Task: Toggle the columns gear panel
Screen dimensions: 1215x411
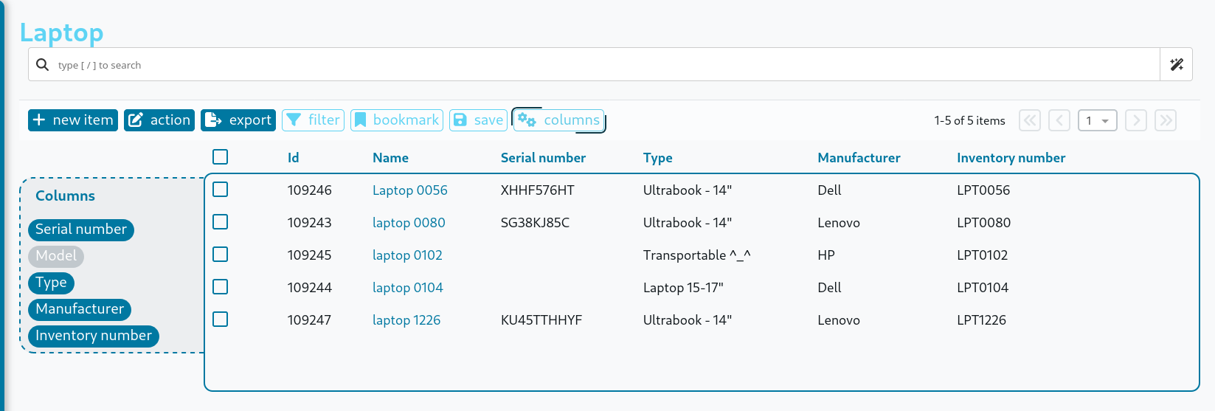Action: click(558, 120)
